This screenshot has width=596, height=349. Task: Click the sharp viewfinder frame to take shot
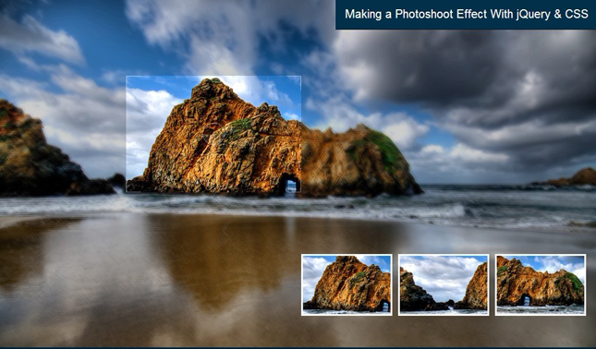(x=213, y=134)
